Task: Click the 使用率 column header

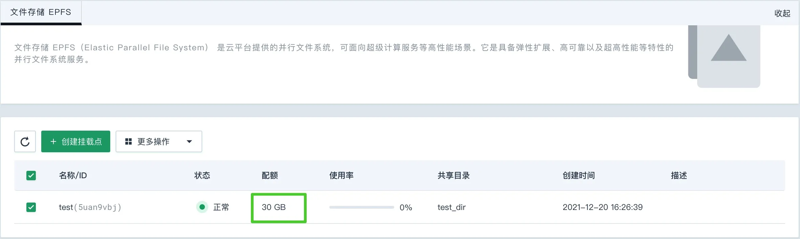Action: pos(342,176)
